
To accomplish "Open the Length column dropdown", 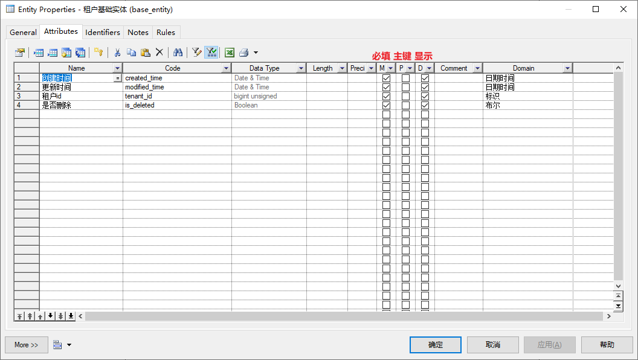I will [x=342, y=68].
